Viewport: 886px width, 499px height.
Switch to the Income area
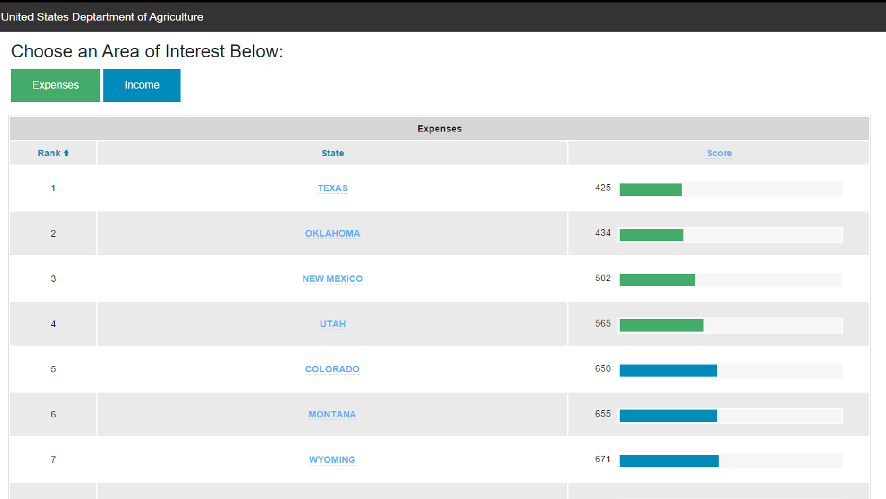tap(142, 85)
